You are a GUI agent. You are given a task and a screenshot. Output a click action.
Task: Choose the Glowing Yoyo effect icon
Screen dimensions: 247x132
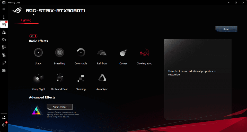tap(144, 52)
